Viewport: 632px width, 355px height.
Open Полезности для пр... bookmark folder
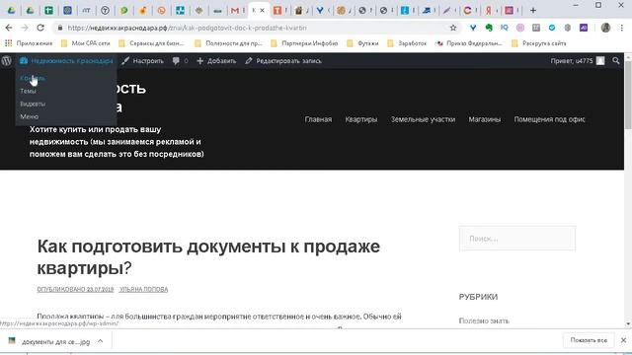click(x=228, y=43)
